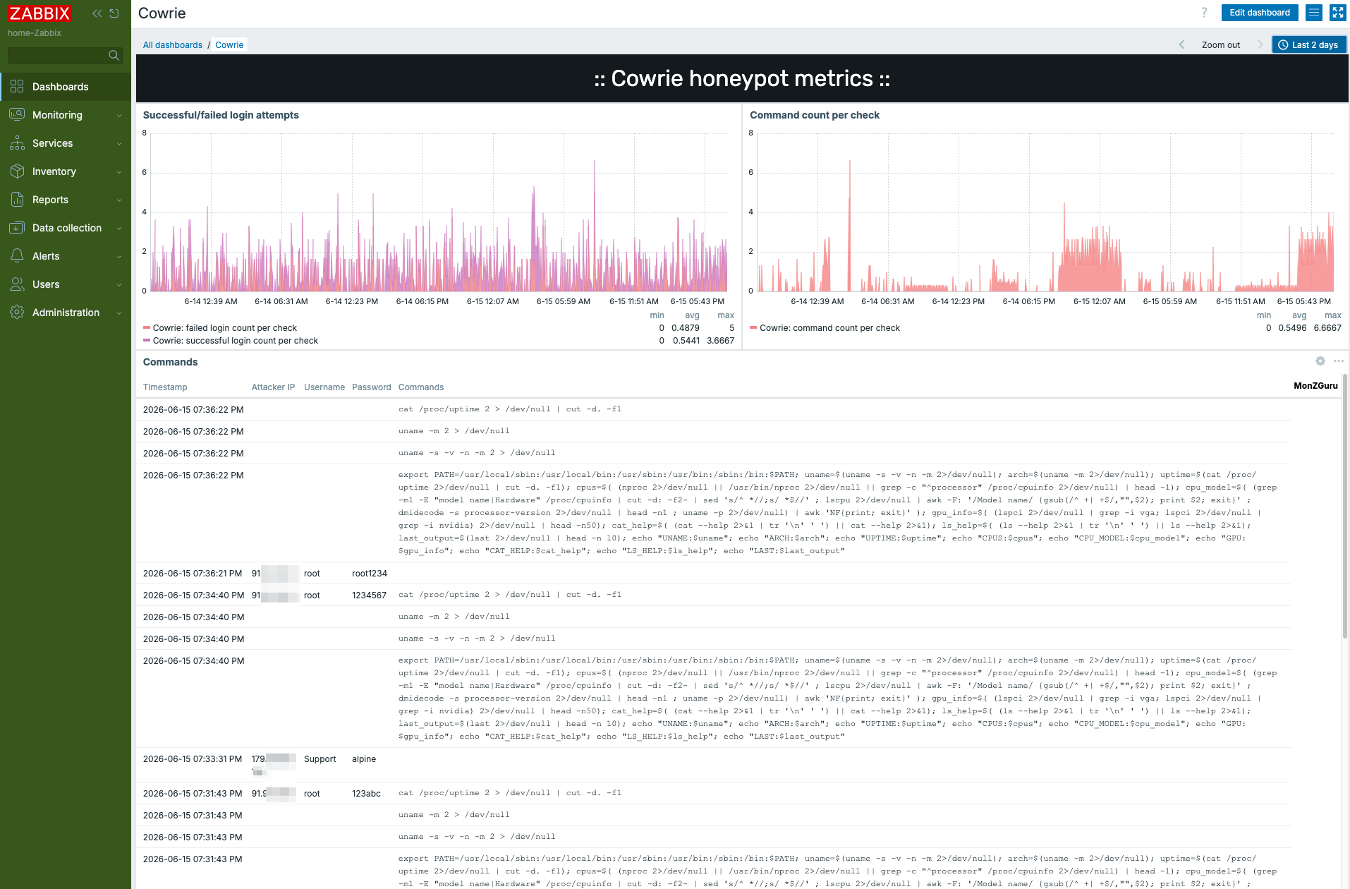Click the Data collection download icon
The width and height of the screenshot is (1350, 889).
coord(17,227)
